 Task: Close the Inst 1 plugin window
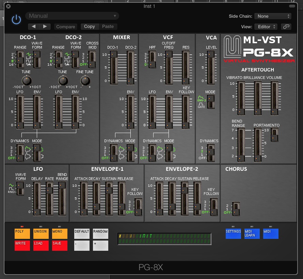click(x=8, y=6)
